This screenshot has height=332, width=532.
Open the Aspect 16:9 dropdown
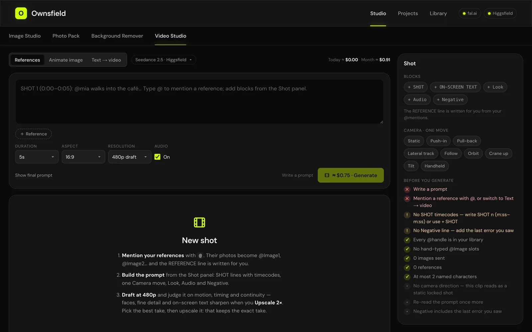83,157
